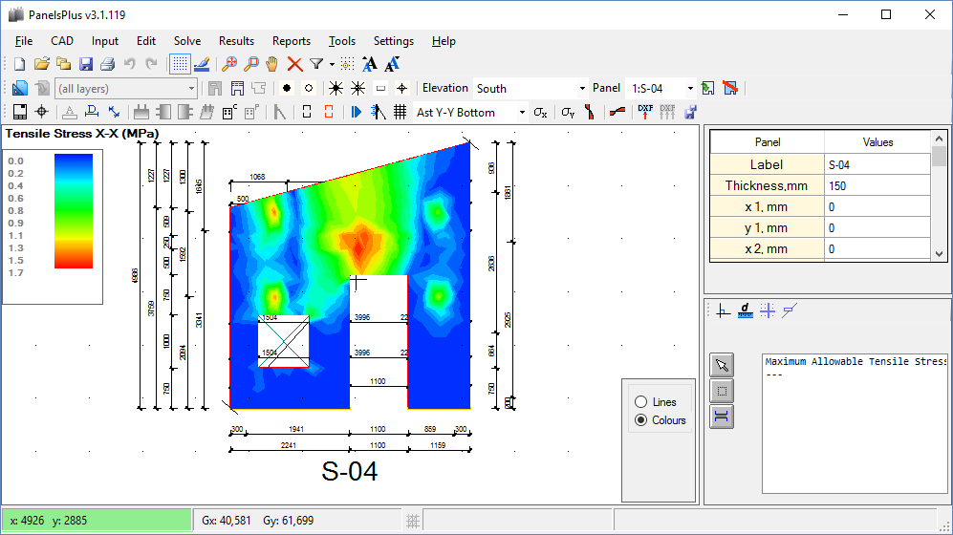Open the Elevation South dropdown
Screen dimensions: 953x535
click(x=580, y=88)
